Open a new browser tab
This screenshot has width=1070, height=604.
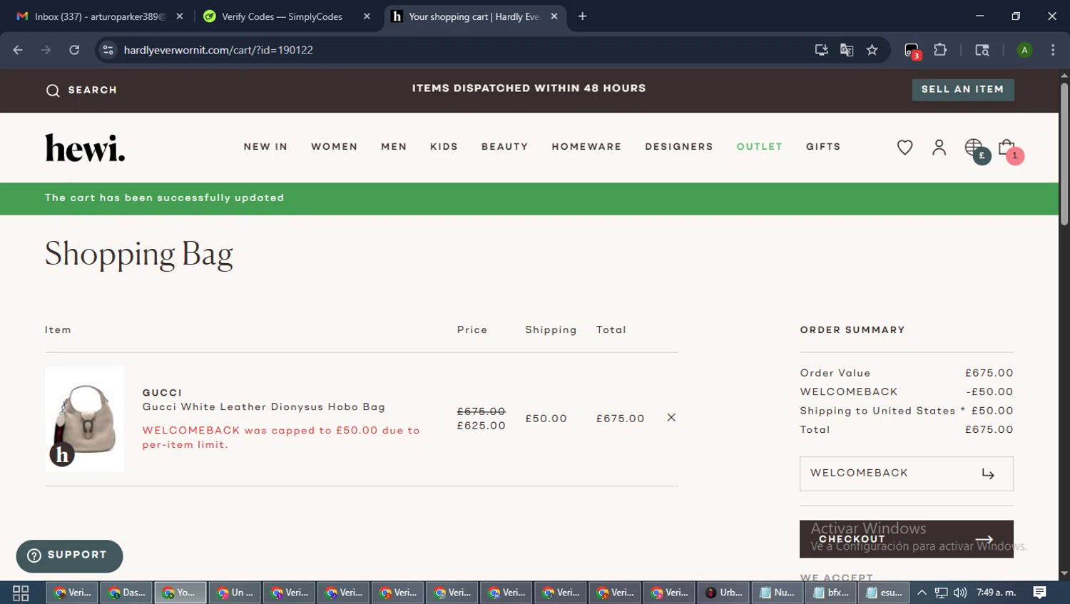(x=582, y=16)
